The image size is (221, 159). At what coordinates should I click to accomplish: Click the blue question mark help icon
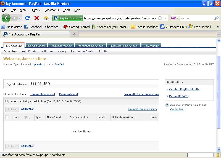click(167, 105)
